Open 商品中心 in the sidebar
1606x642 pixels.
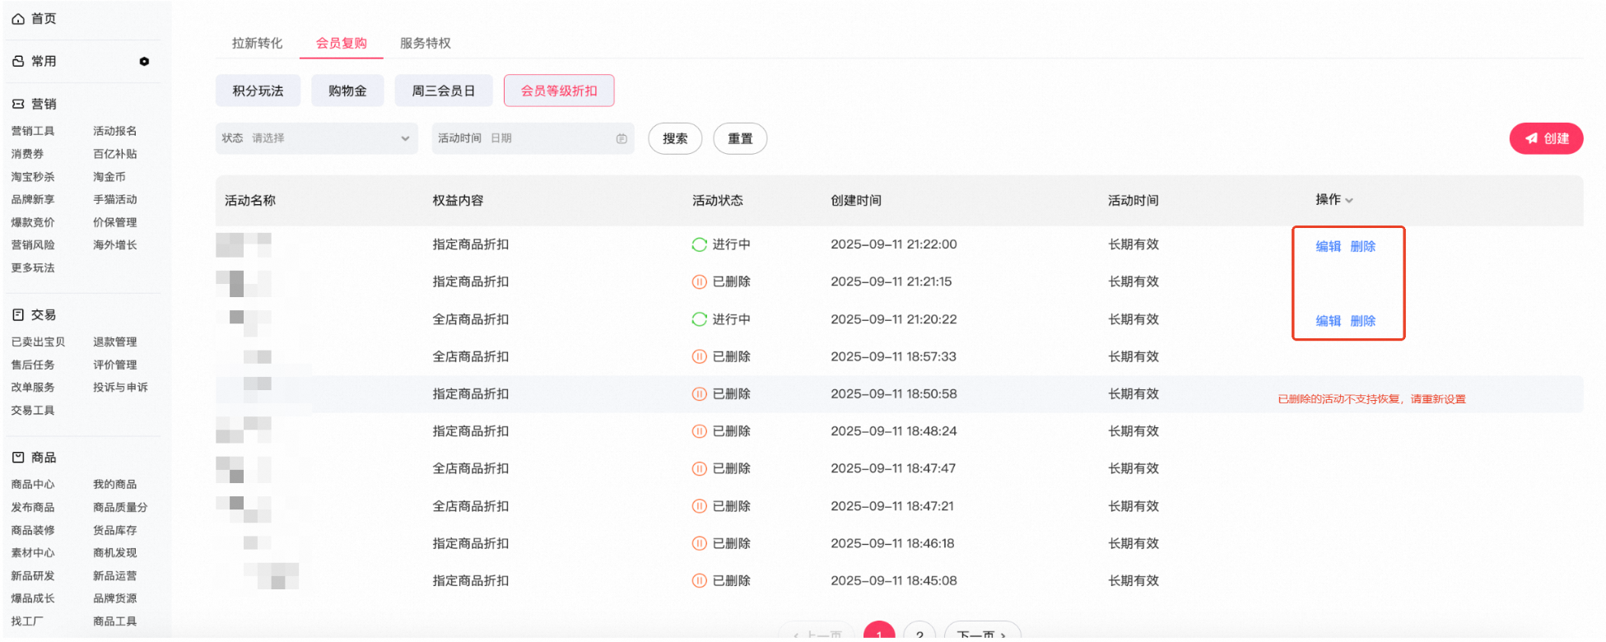[33, 484]
